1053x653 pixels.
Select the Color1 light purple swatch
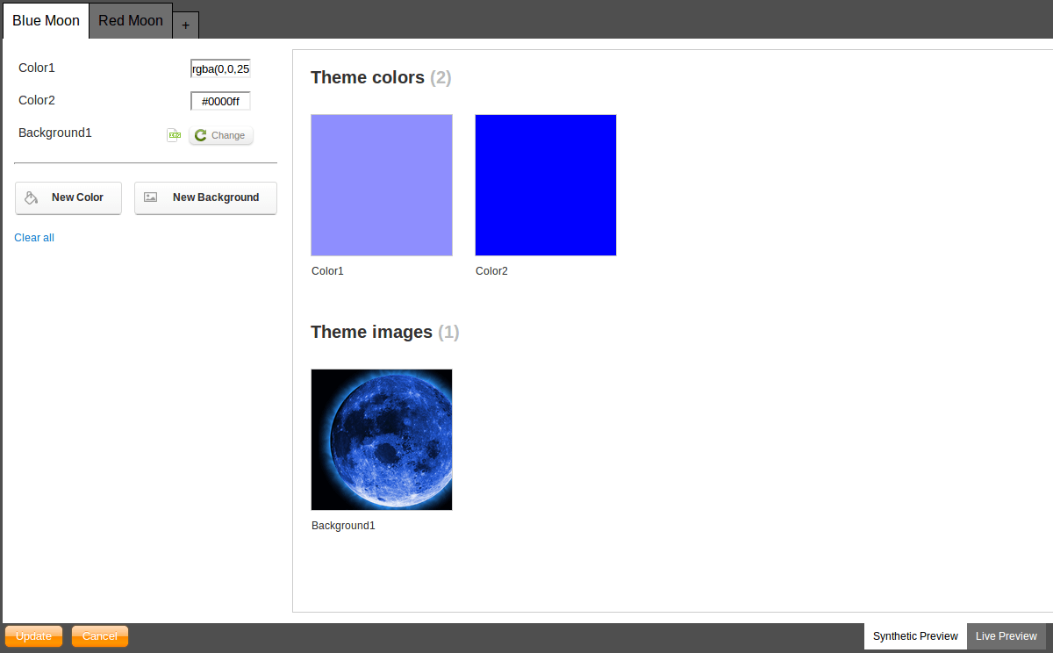pos(381,184)
